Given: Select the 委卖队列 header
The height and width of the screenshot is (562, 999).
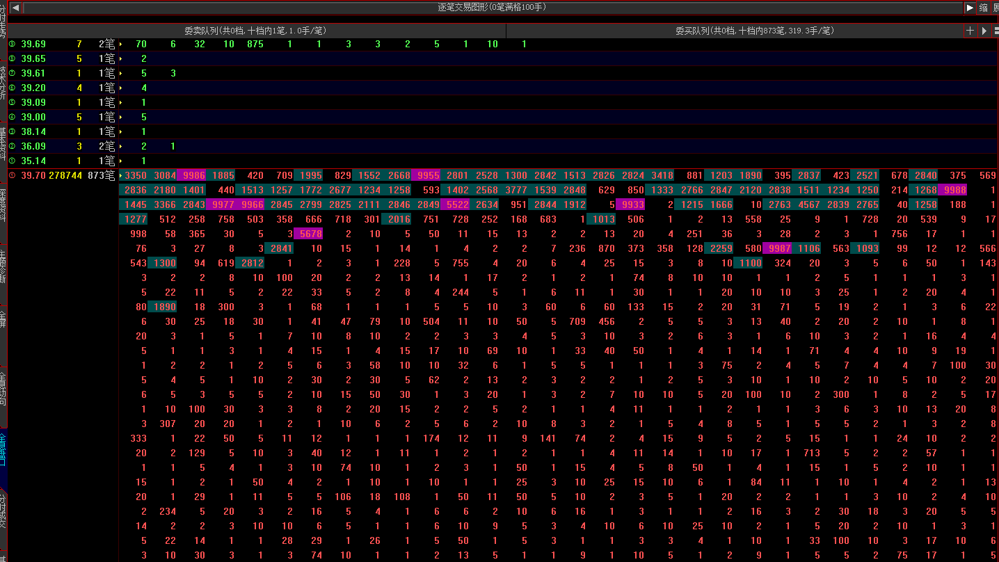Looking at the screenshot, I should [255, 31].
